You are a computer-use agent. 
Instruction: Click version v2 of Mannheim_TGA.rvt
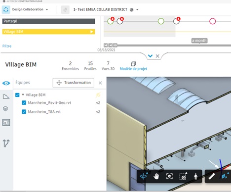[x=98, y=112]
